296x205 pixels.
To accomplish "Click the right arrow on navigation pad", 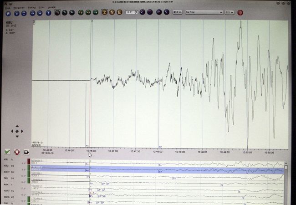I will pyautogui.click(x=22, y=131).
